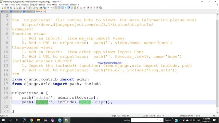Viewport: 219px width, 123px height.
Task: Click the Redo toolbar icon
Action: pyautogui.click(x=37, y=8)
